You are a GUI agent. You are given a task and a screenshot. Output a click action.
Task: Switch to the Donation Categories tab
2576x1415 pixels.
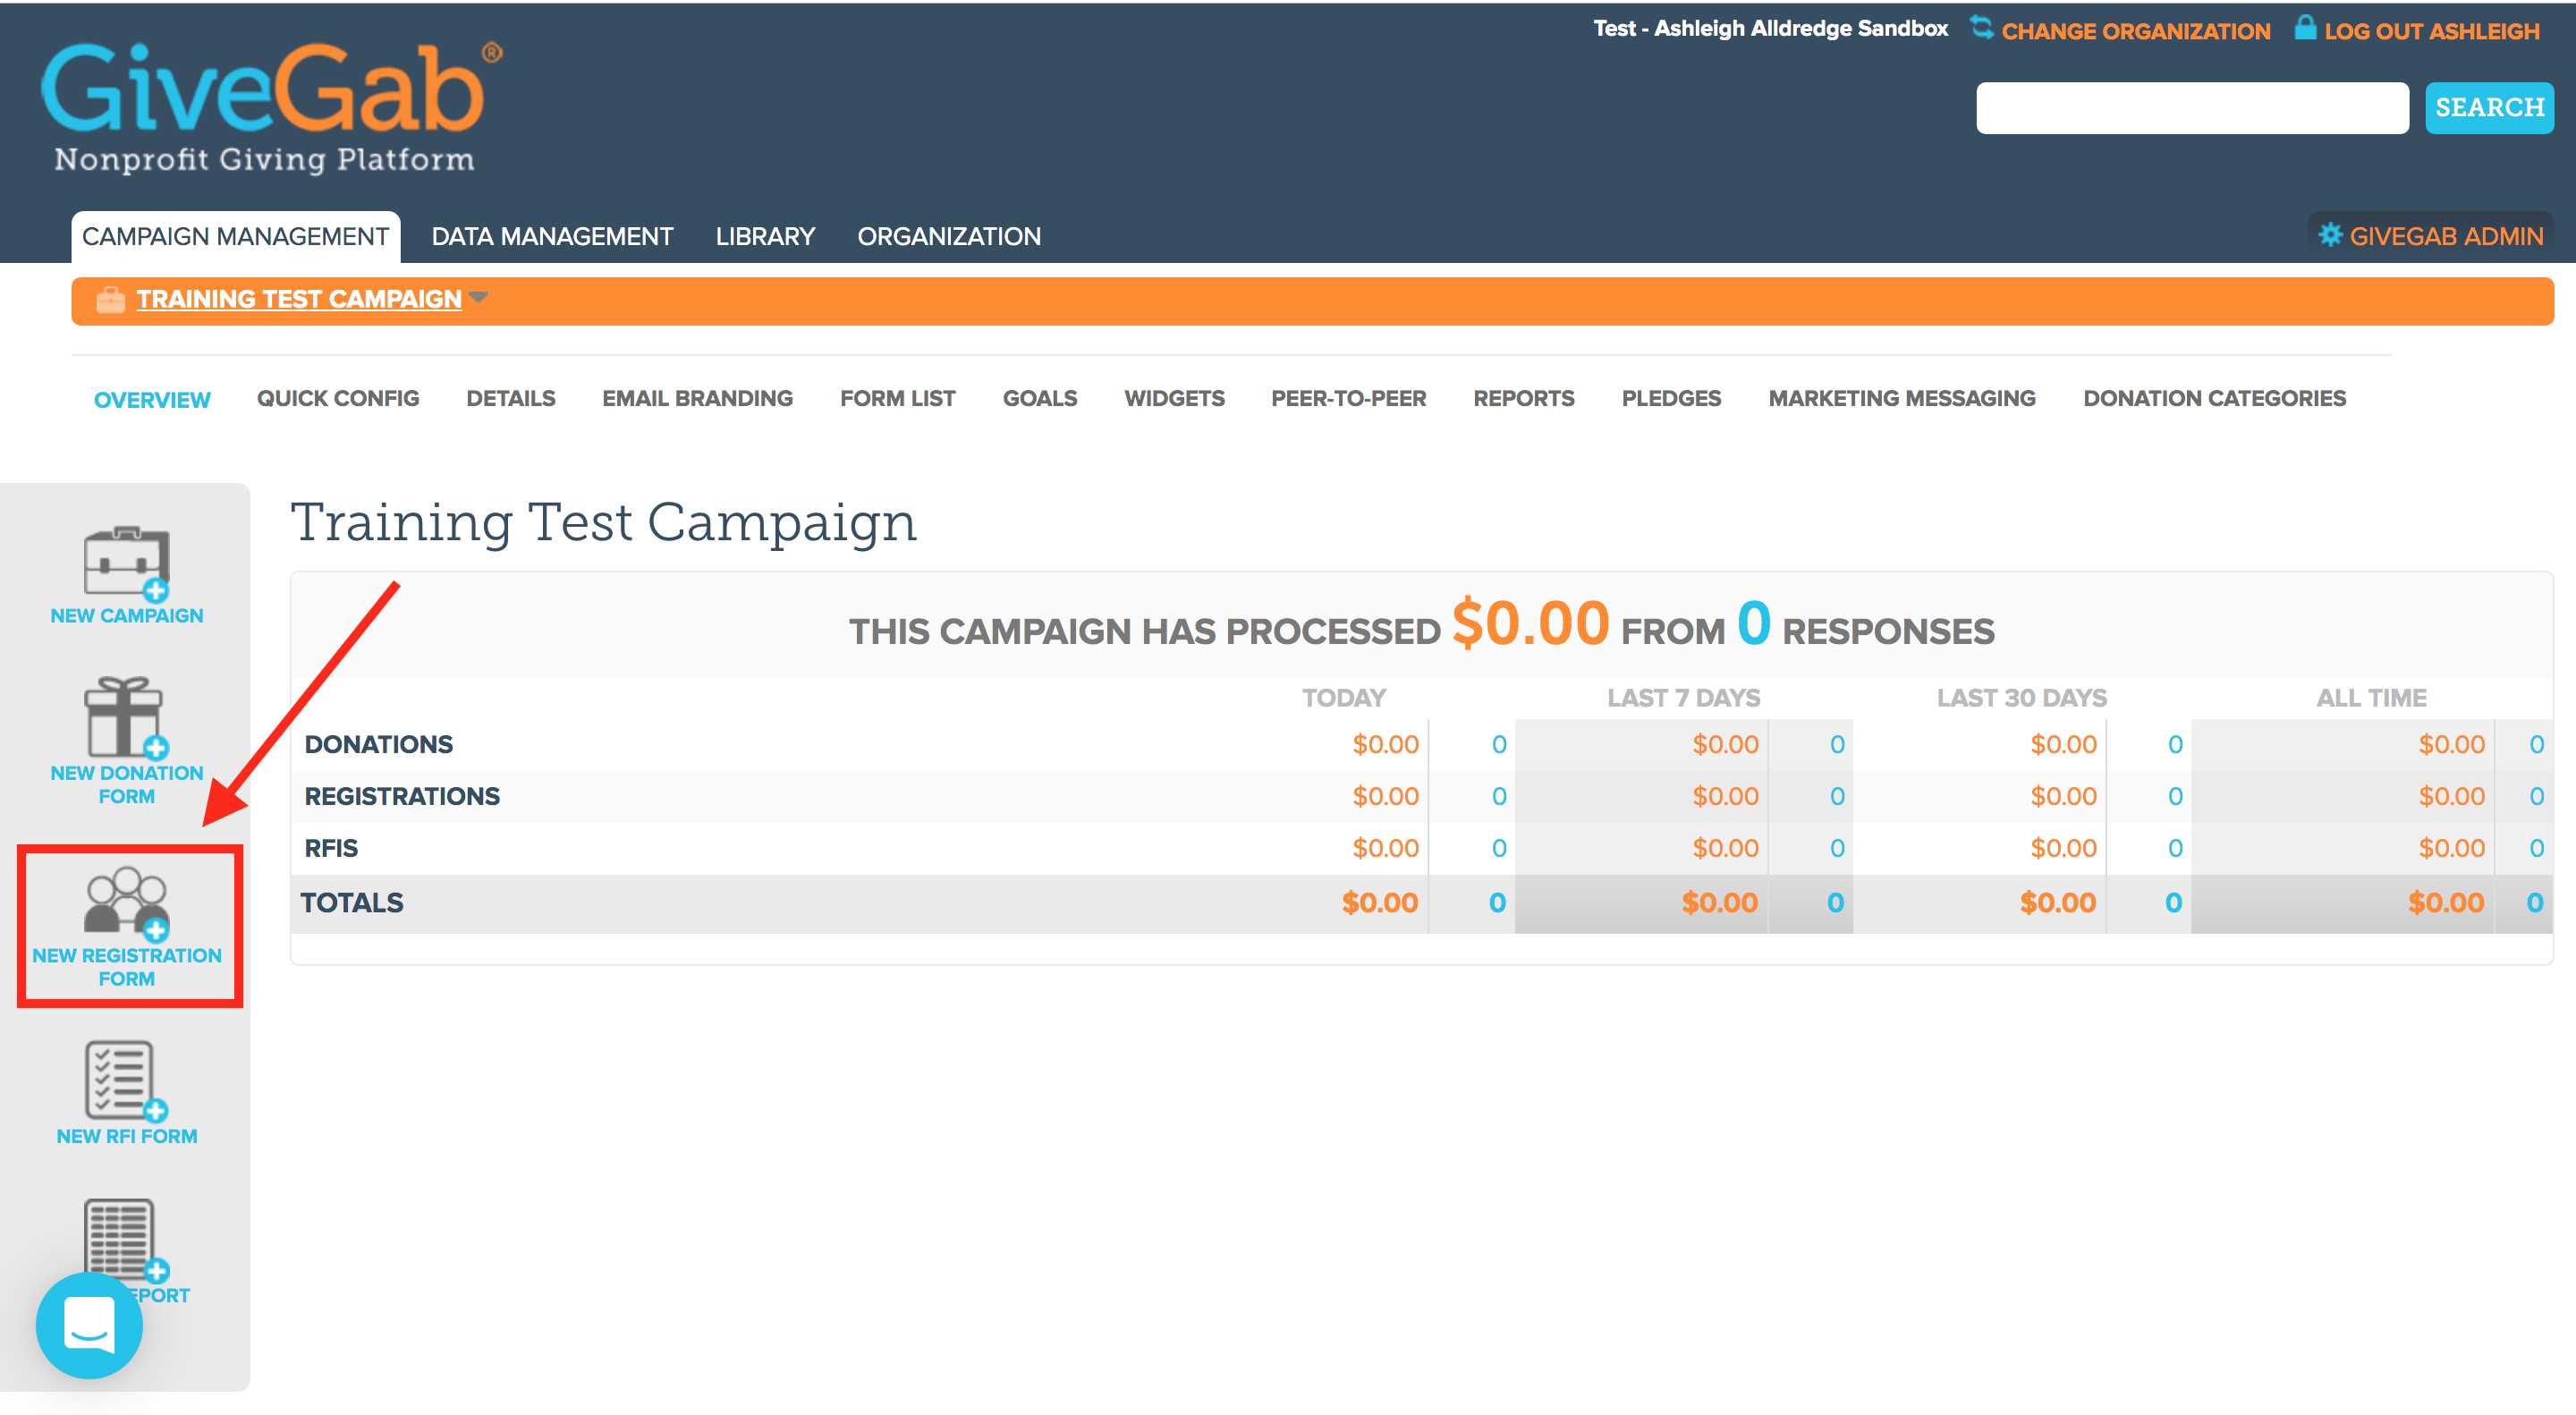2214,398
